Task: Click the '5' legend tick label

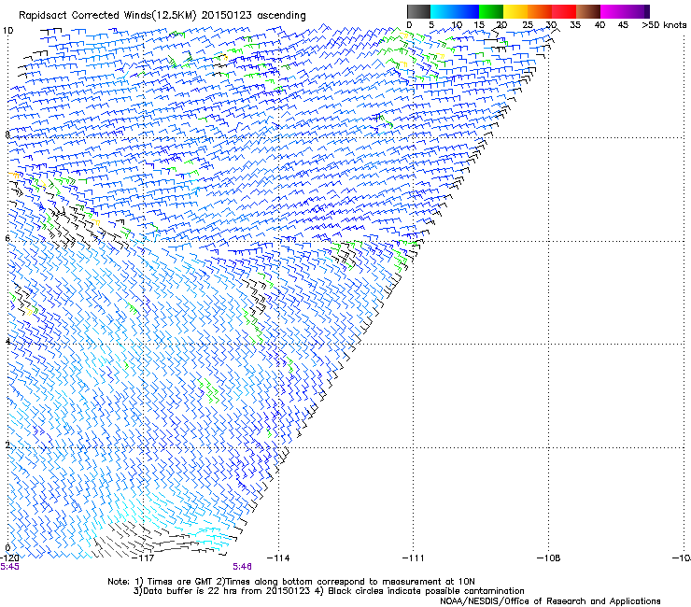Action: [431, 25]
